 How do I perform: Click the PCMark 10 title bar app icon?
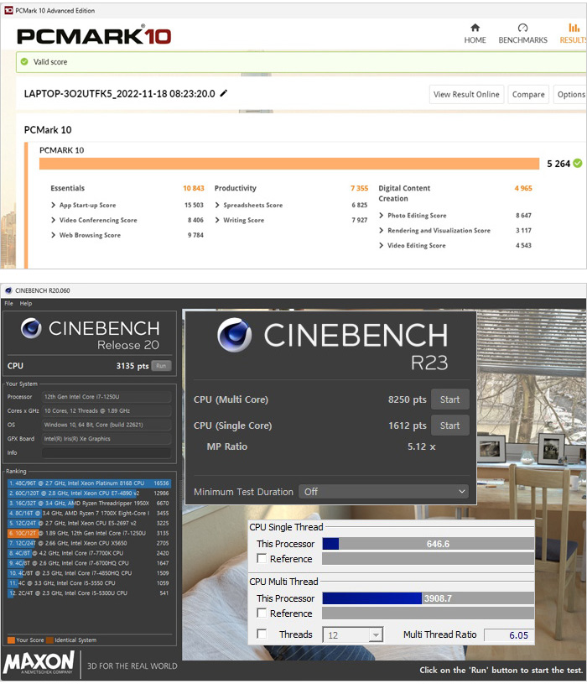[8, 10]
